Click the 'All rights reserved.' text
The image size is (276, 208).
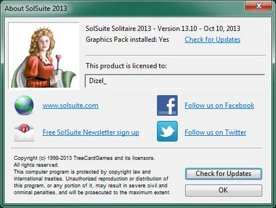click(x=36, y=165)
